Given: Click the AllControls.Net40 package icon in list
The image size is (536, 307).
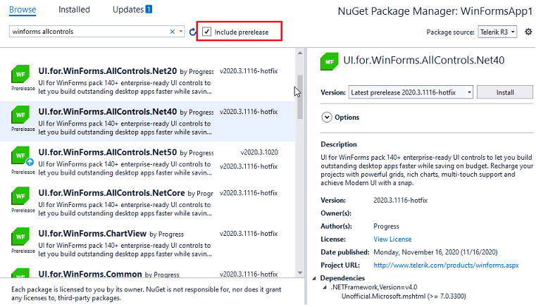Looking at the screenshot, I should [x=20, y=115].
